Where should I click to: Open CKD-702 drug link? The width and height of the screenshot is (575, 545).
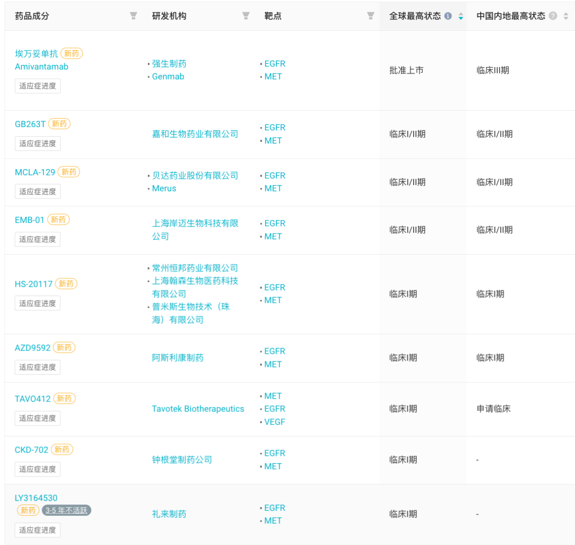(31, 449)
